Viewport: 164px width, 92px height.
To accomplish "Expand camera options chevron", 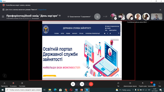I will click(86, 84).
